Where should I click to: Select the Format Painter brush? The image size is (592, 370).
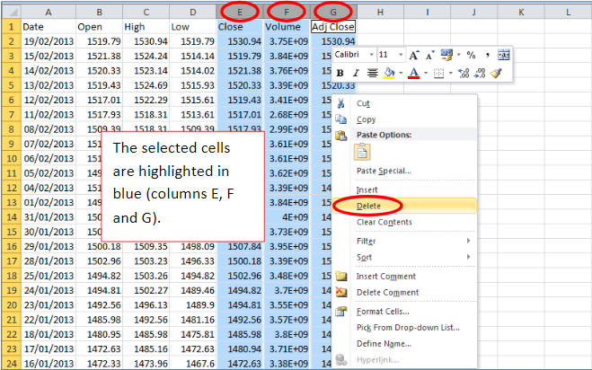click(x=495, y=73)
